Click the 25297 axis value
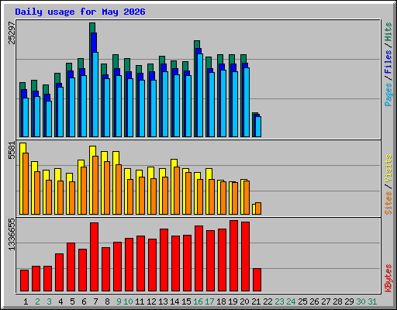The height and width of the screenshot is (310, 397). click(12, 33)
